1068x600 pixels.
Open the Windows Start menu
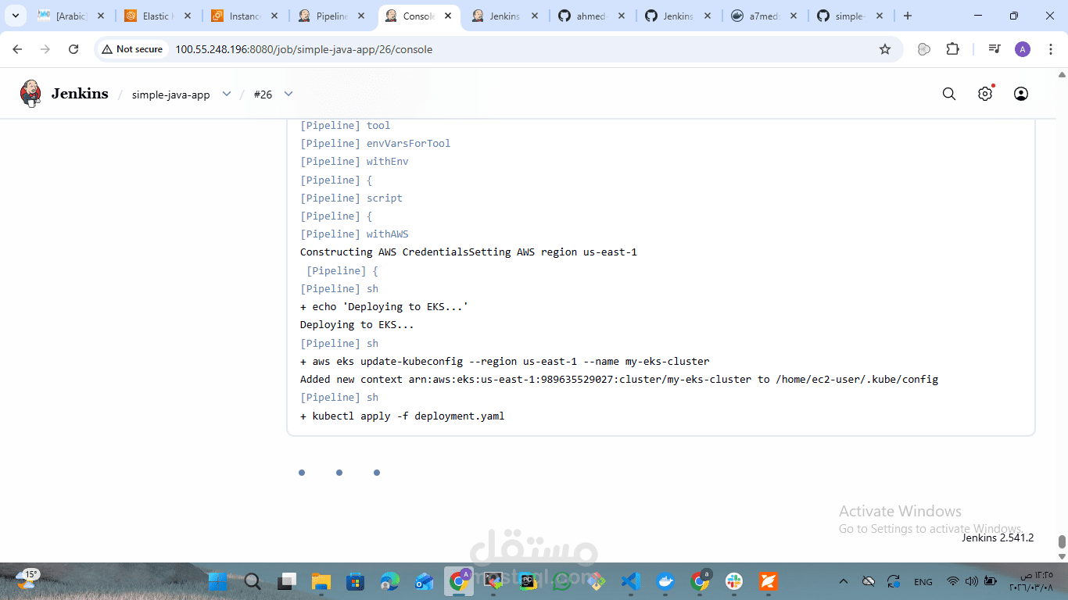coord(217,581)
